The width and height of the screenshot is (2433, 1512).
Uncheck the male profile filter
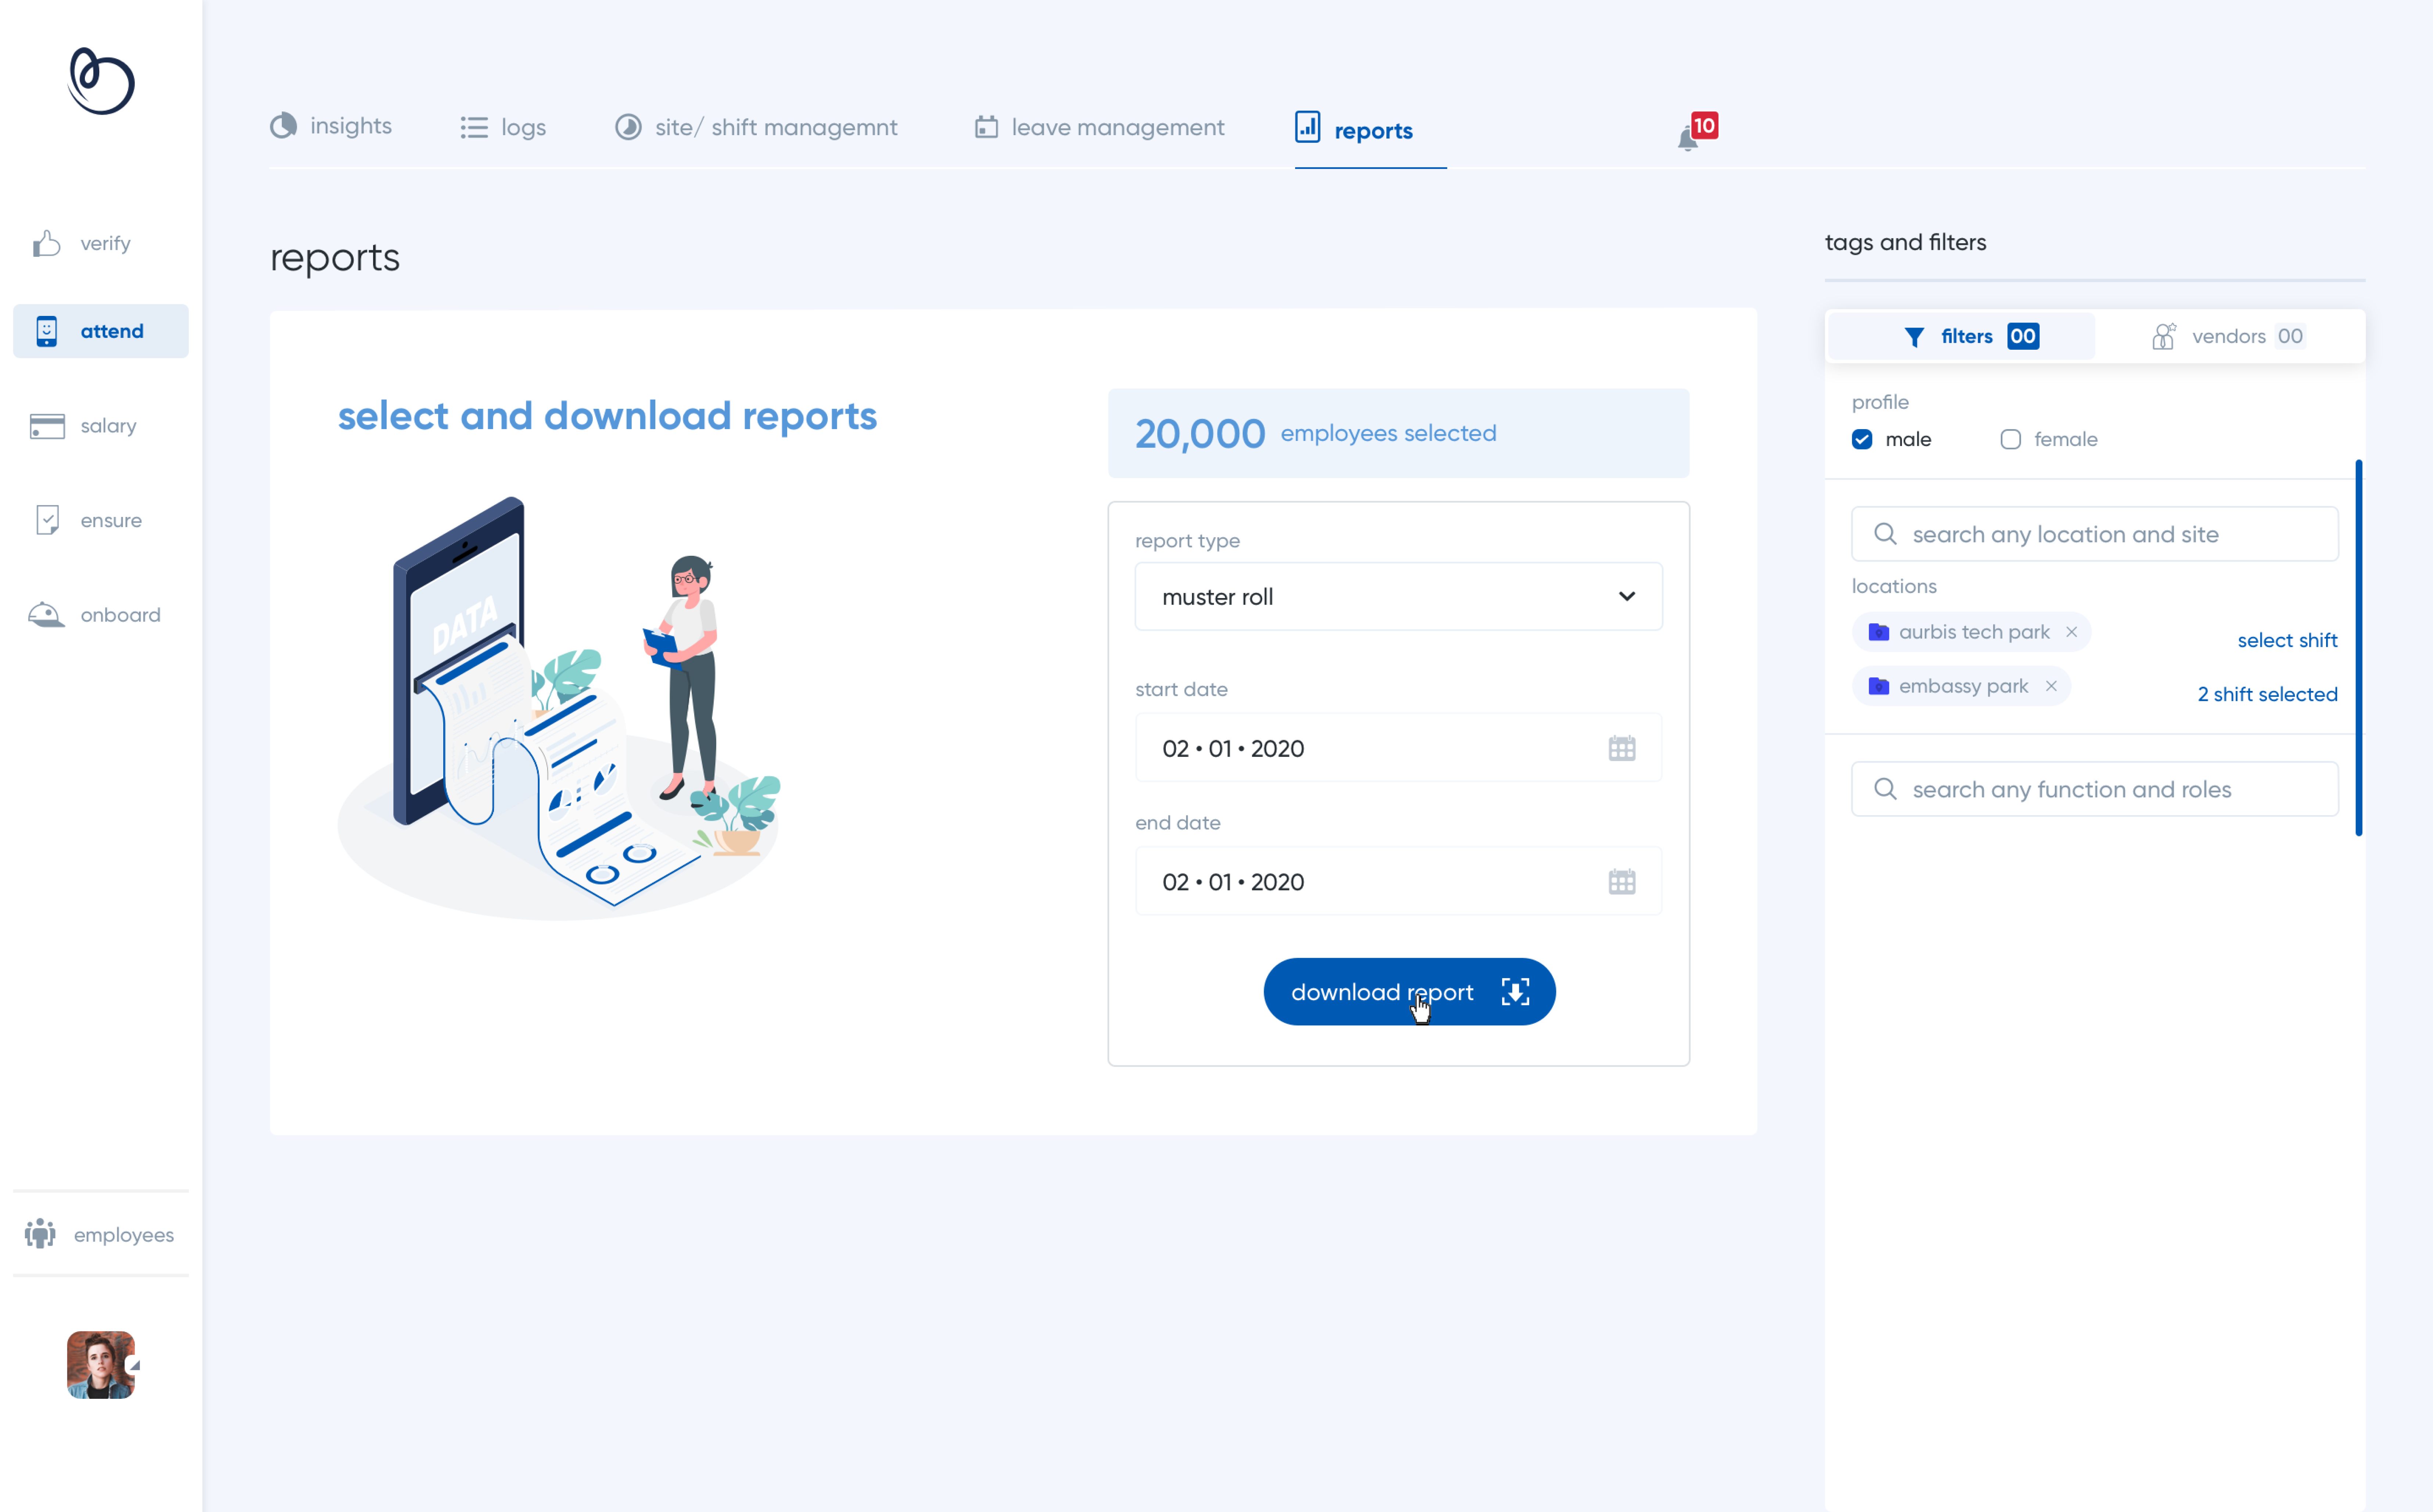(x=1862, y=439)
